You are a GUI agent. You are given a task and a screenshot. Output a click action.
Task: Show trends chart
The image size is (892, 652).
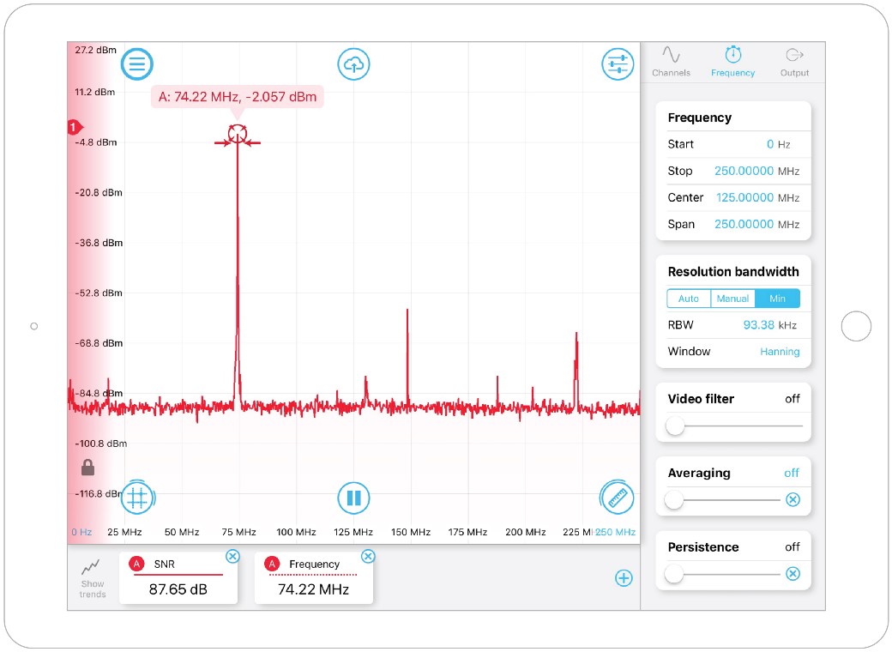93,578
